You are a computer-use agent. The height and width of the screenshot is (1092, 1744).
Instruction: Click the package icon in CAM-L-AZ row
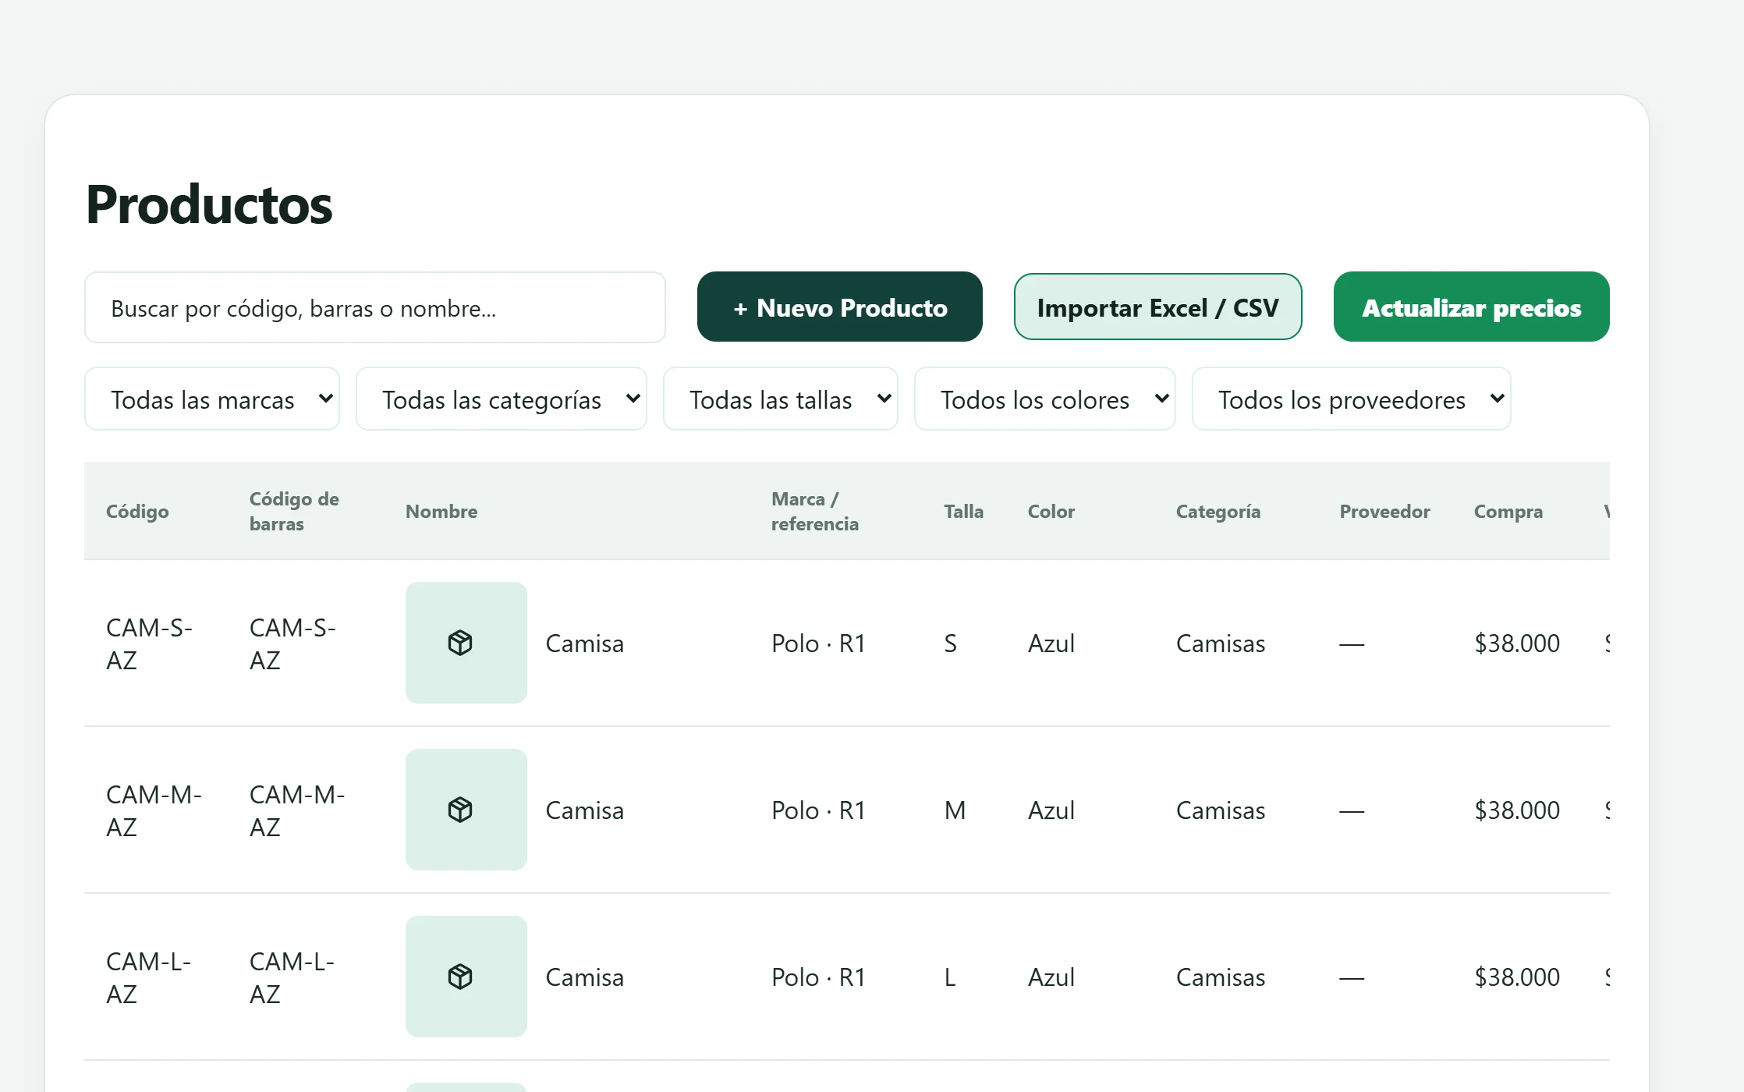460,977
